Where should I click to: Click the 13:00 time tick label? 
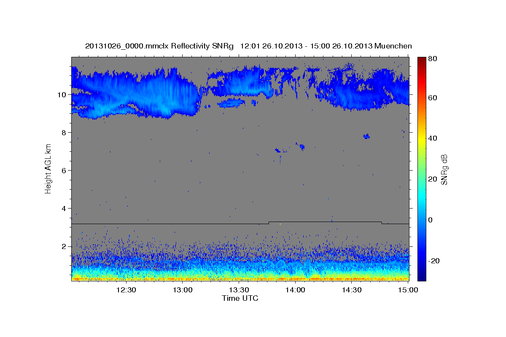(182, 290)
